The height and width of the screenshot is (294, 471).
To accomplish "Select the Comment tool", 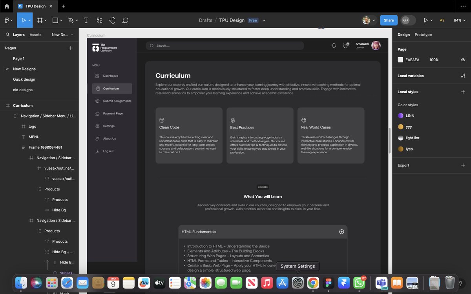I will coord(125,20).
